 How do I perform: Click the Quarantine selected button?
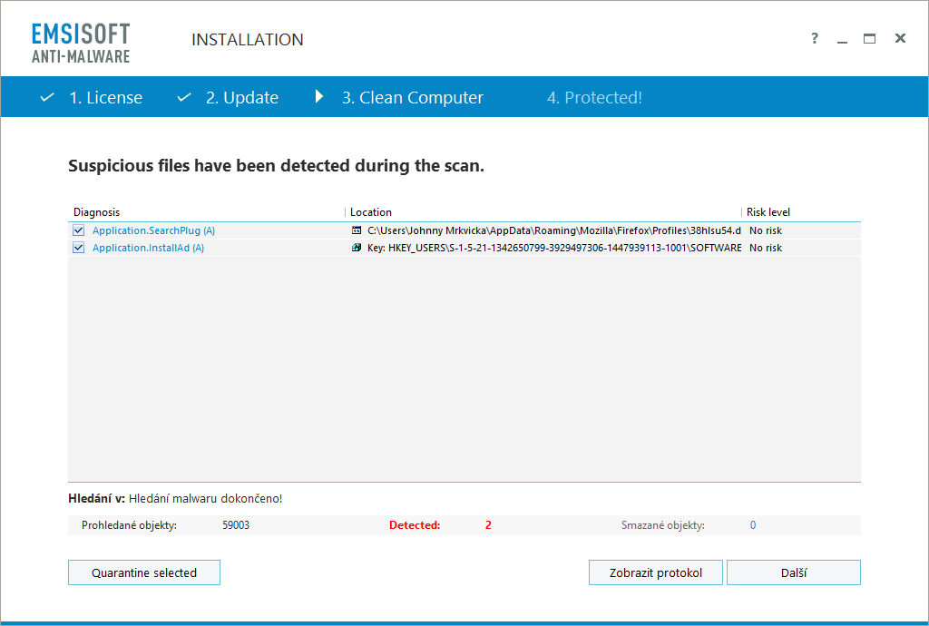144,572
